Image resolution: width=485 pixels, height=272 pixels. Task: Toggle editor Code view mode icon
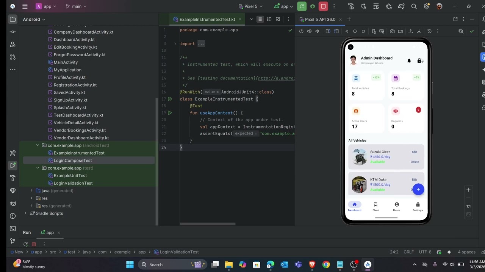click(260, 19)
